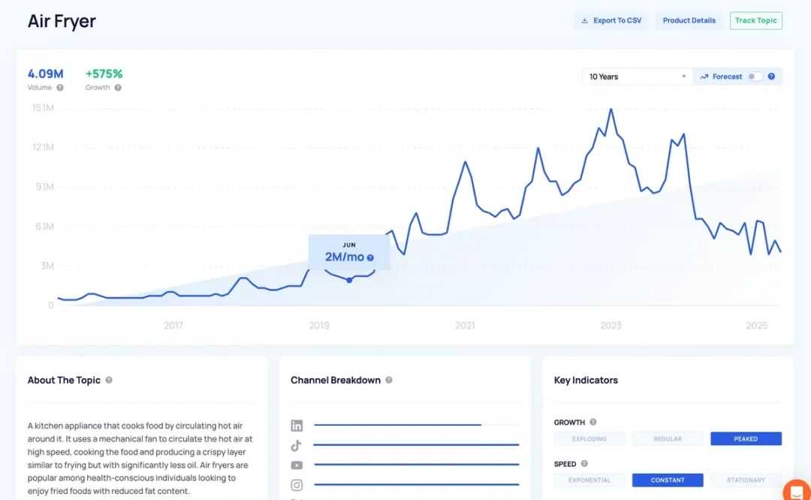Choose the Stationary speed option

(x=746, y=480)
